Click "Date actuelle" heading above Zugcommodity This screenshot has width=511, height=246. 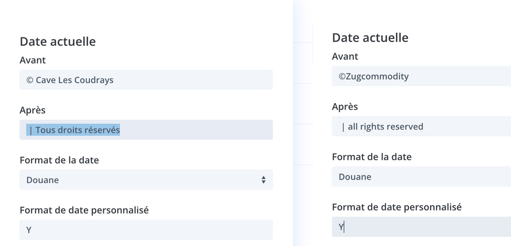[x=370, y=38]
